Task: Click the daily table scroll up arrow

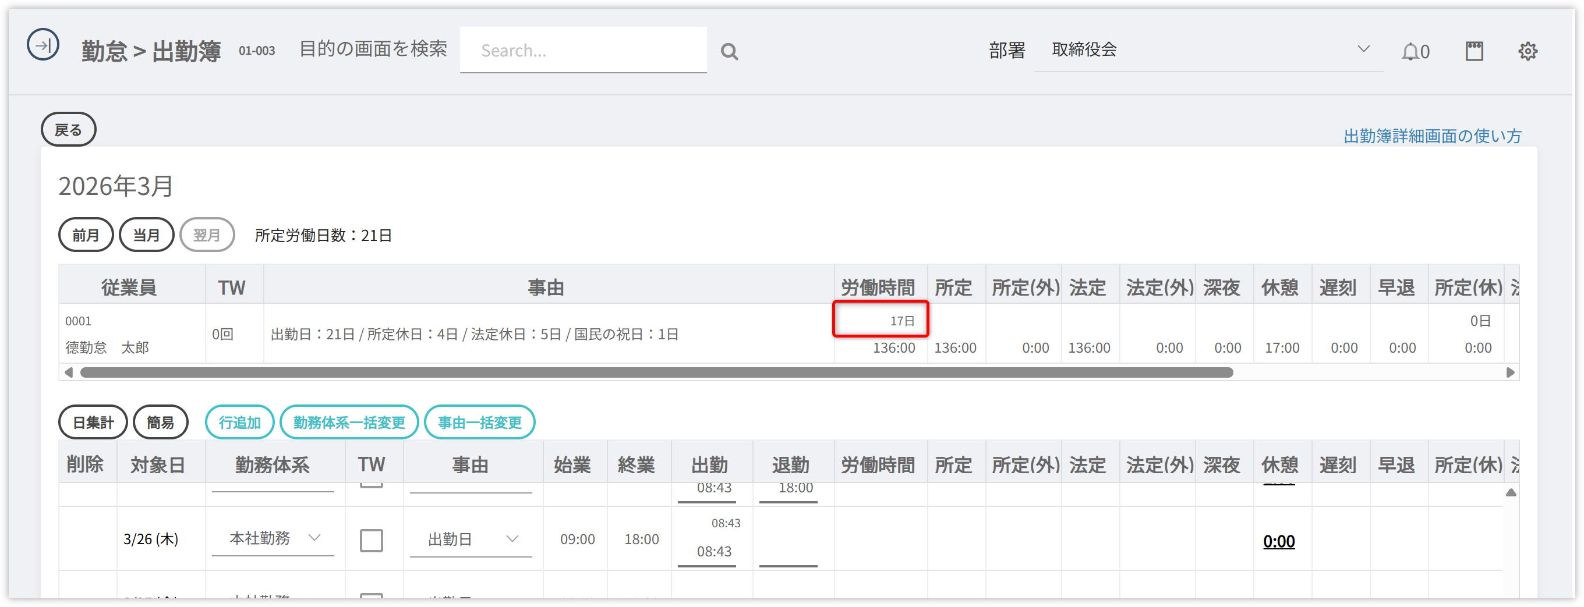Action: tap(1510, 493)
